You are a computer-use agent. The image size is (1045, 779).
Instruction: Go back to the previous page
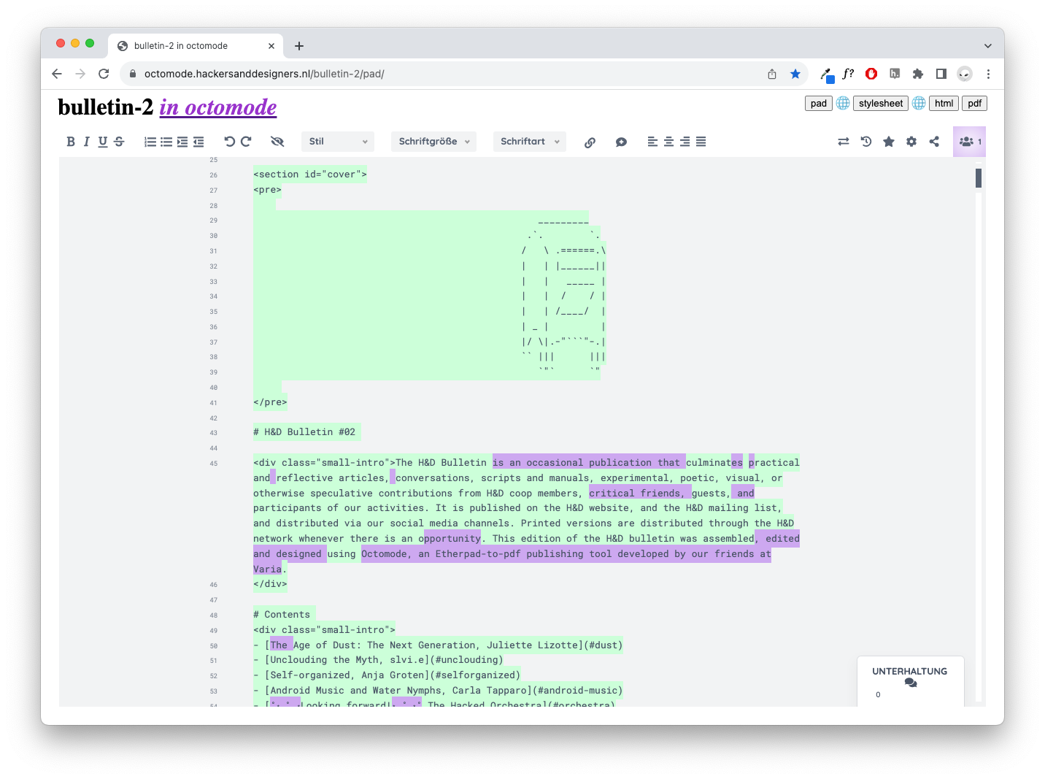click(57, 74)
